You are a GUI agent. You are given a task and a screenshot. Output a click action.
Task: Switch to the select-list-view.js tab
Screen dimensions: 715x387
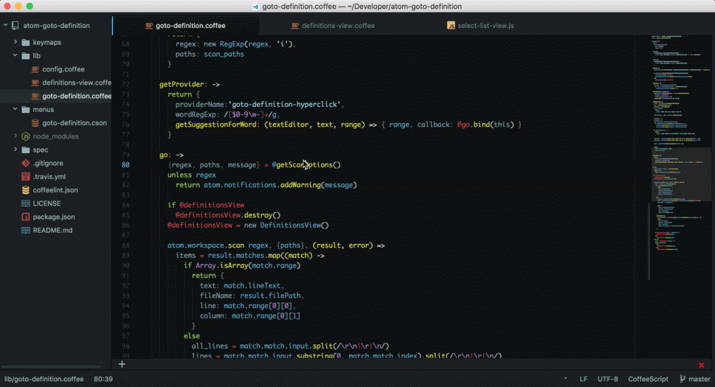485,26
